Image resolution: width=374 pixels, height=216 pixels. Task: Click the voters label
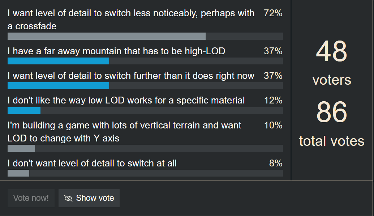point(331,80)
